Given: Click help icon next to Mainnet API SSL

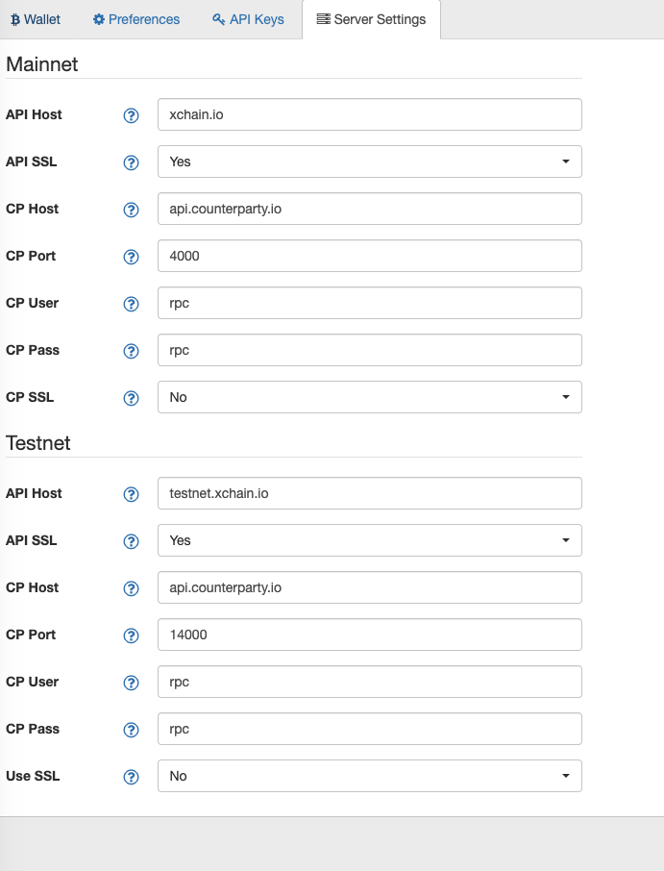Looking at the screenshot, I should (x=131, y=162).
